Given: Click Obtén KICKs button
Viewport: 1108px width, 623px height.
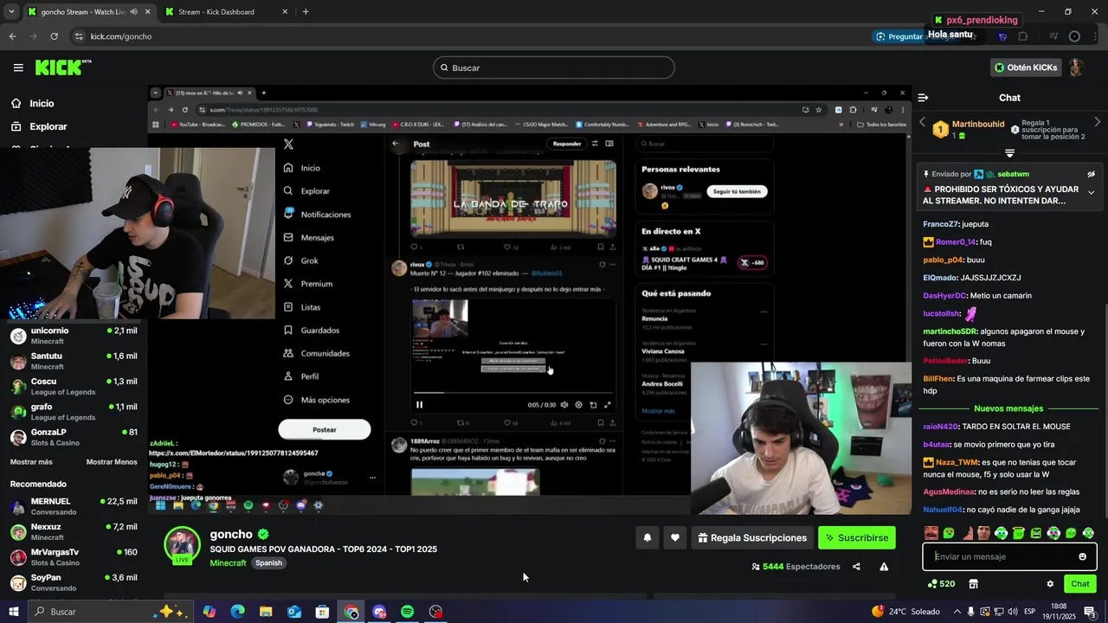Looking at the screenshot, I should [x=1026, y=67].
